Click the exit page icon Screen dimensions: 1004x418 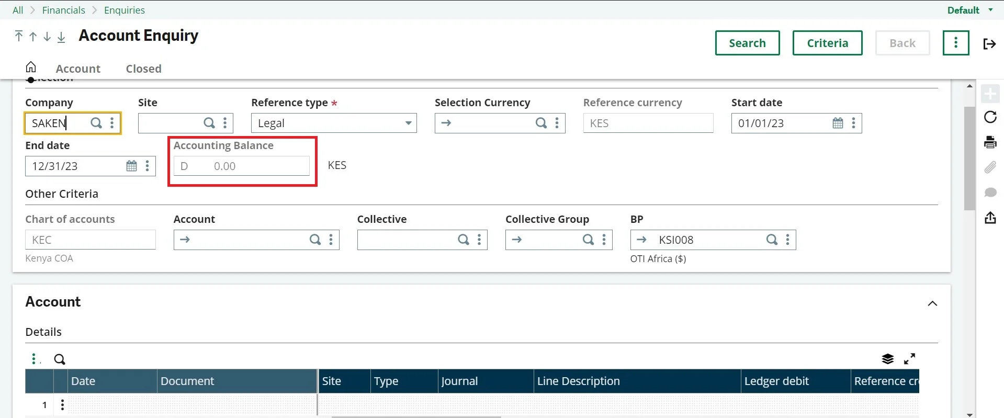(x=989, y=43)
